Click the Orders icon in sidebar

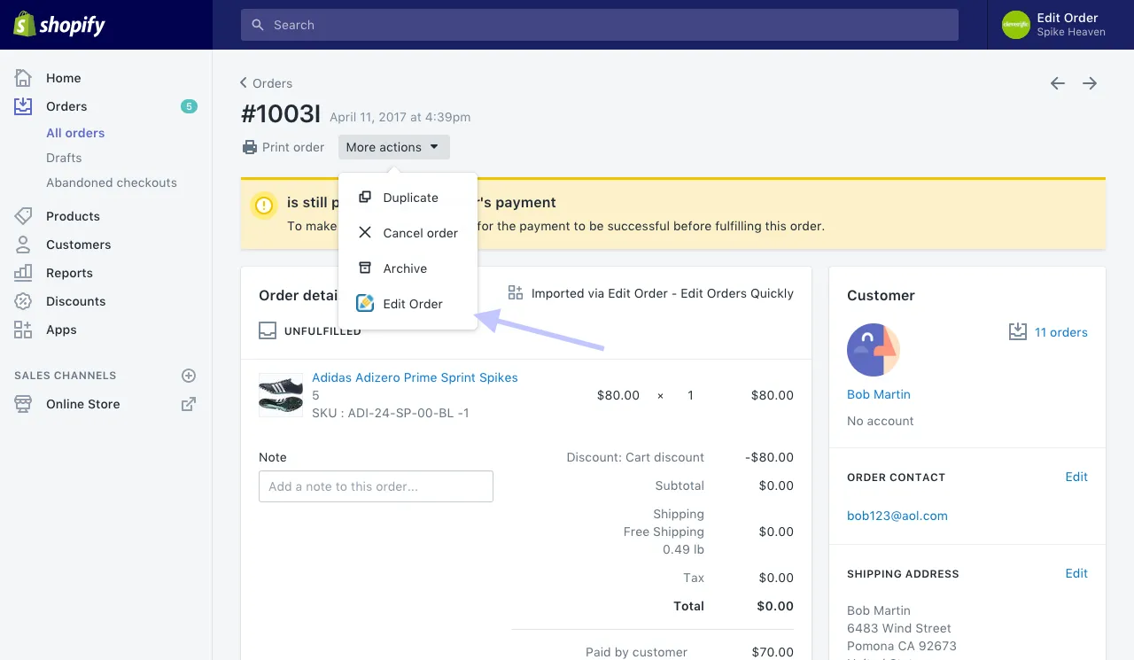(23, 106)
